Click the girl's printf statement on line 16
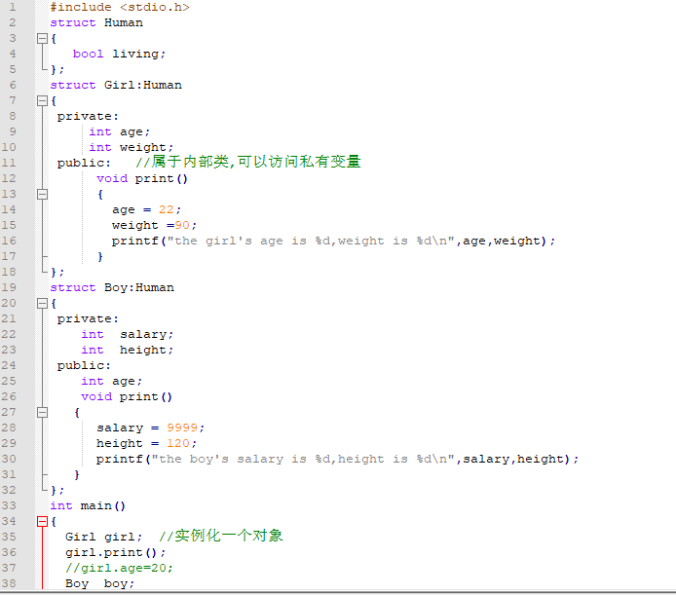The height and width of the screenshot is (595, 676). pos(334,241)
